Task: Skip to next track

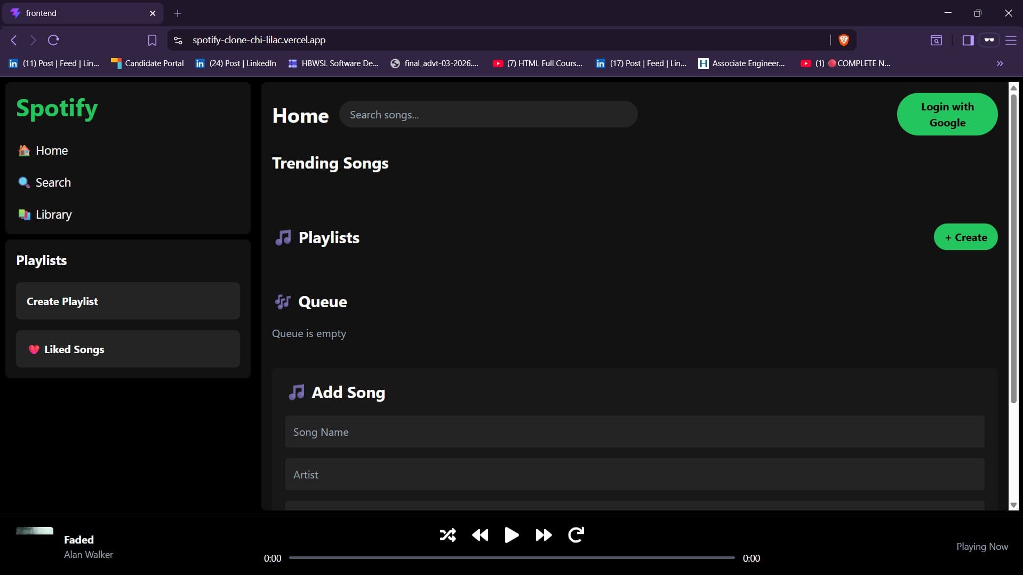Action: tap(544, 534)
